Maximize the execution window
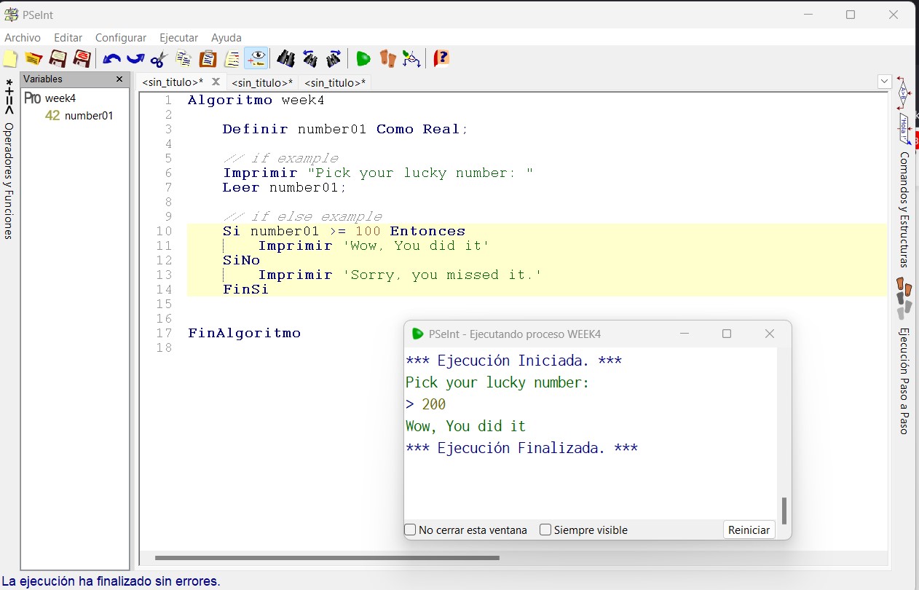The height and width of the screenshot is (590, 919). click(727, 334)
